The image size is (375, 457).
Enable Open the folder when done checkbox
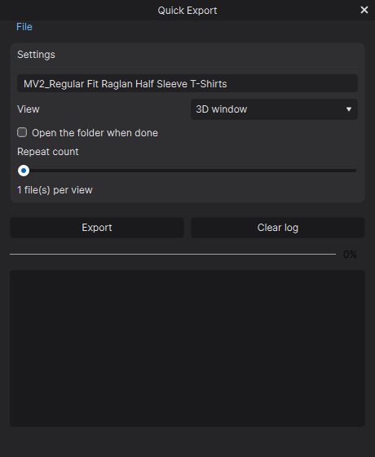tap(22, 132)
